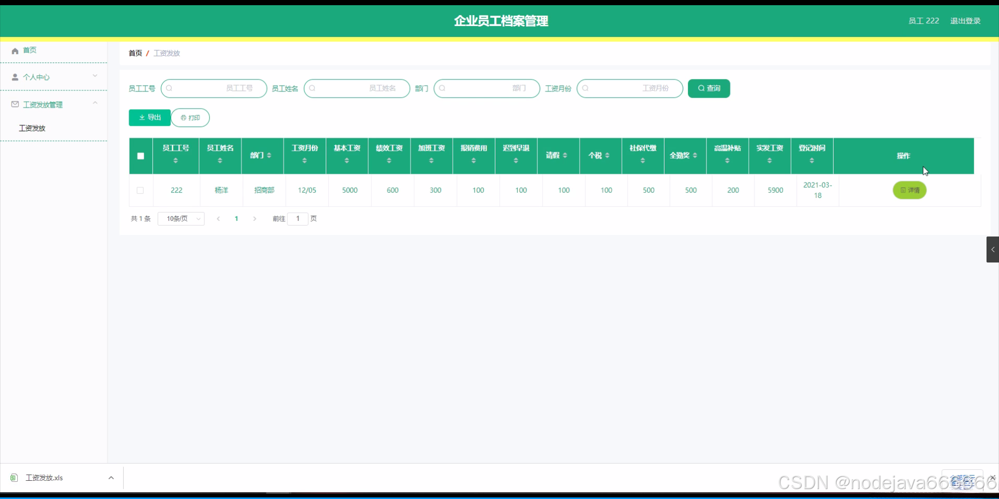Image resolution: width=999 pixels, height=499 pixels.
Task: Sort the table by 社保代缴 using its sort arrows
Action: pos(643,161)
